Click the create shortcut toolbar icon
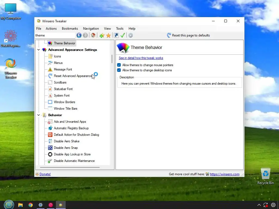 [116, 35]
